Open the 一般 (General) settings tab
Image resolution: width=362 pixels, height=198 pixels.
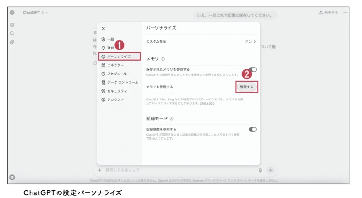(x=108, y=39)
